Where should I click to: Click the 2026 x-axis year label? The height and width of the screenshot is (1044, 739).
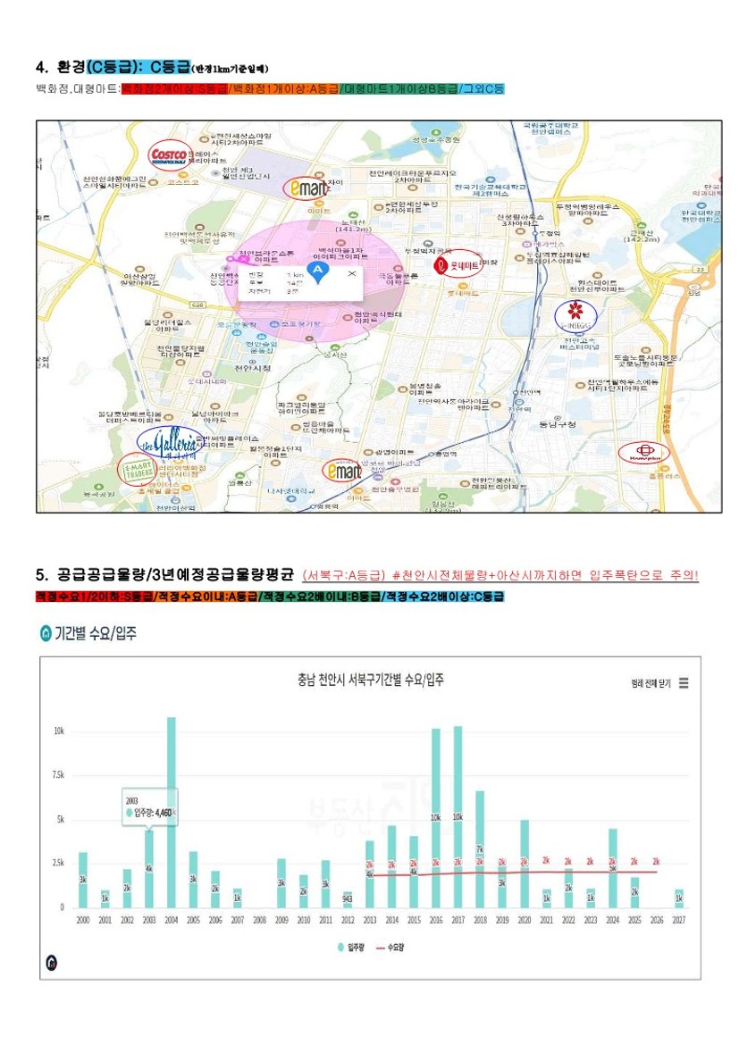(657, 920)
